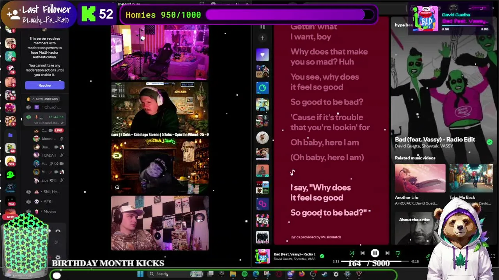
Task: Open Discord from the Windows taskbar
Action: click(x=290, y=274)
